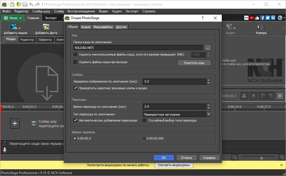Image resolution: width=286 pixels, height=176 pixels.
Task: Click the Очистить кэш button
Action: [194, 63]
